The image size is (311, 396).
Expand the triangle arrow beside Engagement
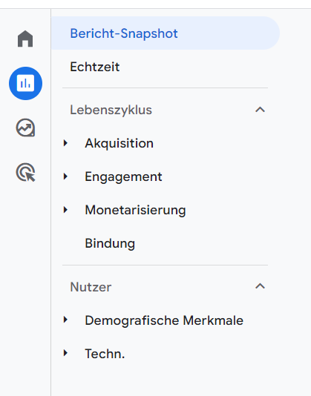coord(66,176)
